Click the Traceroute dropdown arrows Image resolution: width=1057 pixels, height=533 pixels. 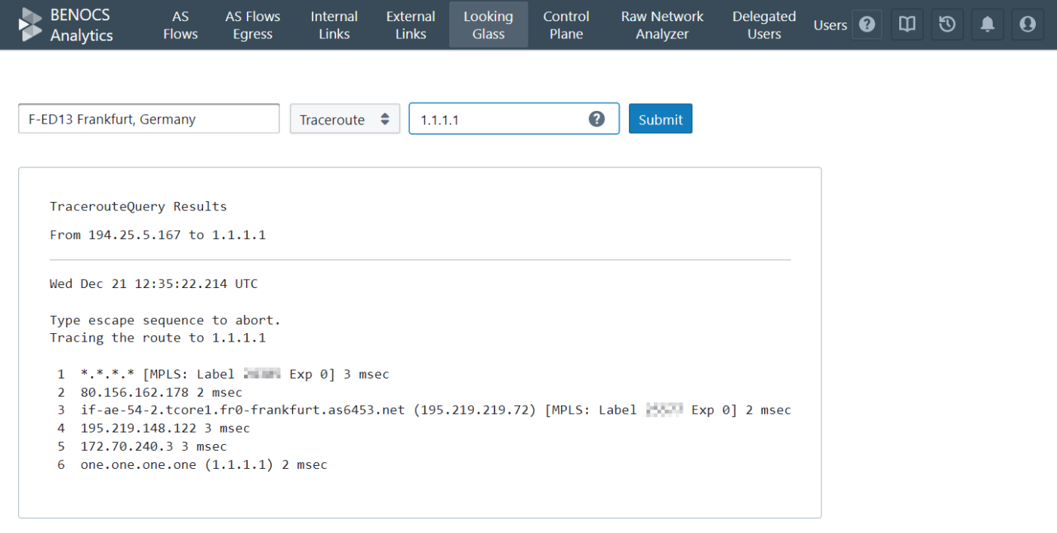click(384, 119)
